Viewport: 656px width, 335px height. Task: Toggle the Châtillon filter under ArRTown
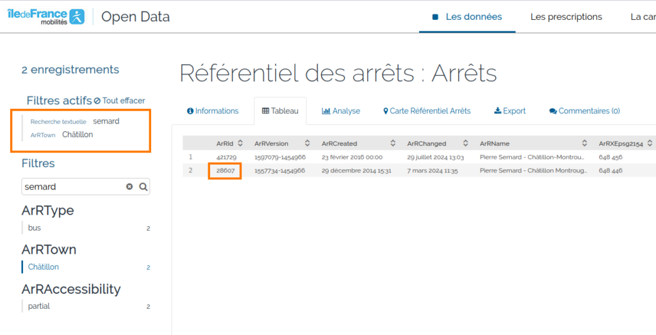(x=44, y=267)
